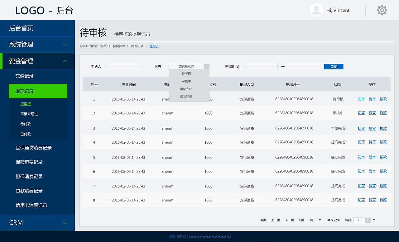The height and width of the screenshot is (242, 399).
Task: Click 提现记录 breadcrumb link
Action: pos(137,46)
